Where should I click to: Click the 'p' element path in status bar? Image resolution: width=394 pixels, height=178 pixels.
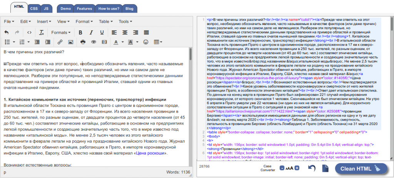[5, 172]
